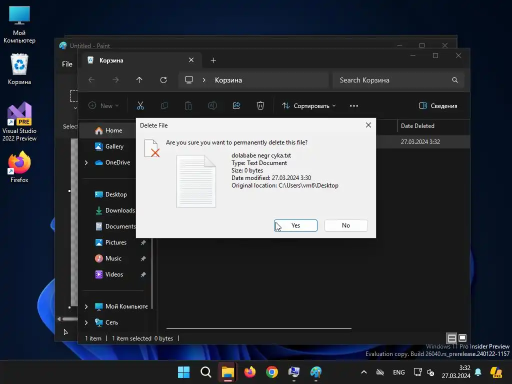Switch to large thumbnails view layout
The width and height of the screenshot is (512, 384).
click(x=462, y=338)
